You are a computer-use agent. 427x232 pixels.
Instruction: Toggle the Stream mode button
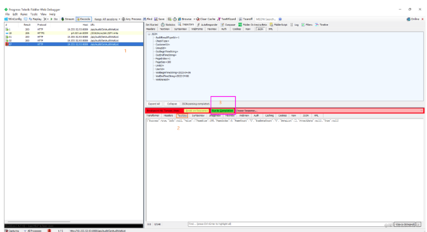[x=67, y=19]
